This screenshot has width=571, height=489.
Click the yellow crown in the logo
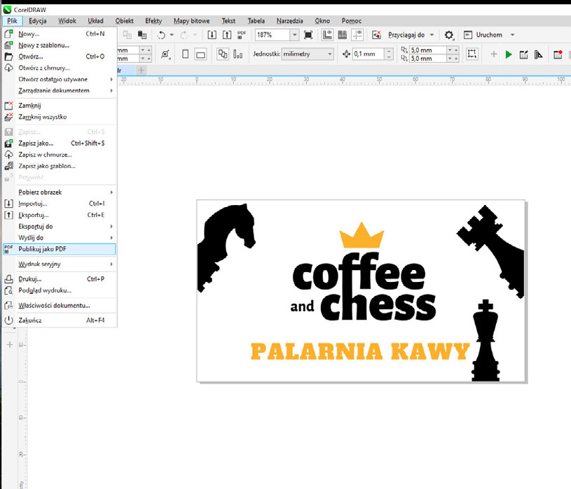point(362,235)
